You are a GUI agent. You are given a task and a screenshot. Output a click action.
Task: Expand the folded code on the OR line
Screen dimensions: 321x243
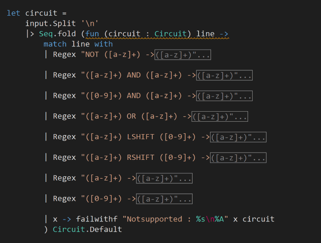[220, 116]
